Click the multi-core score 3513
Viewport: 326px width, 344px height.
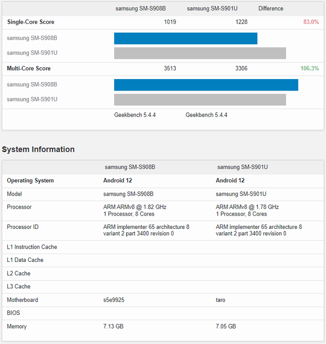tap(170, 68)
